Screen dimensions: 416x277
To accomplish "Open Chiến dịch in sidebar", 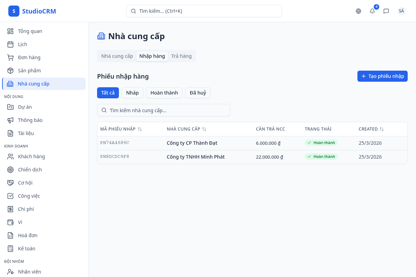I will [30, 170].
